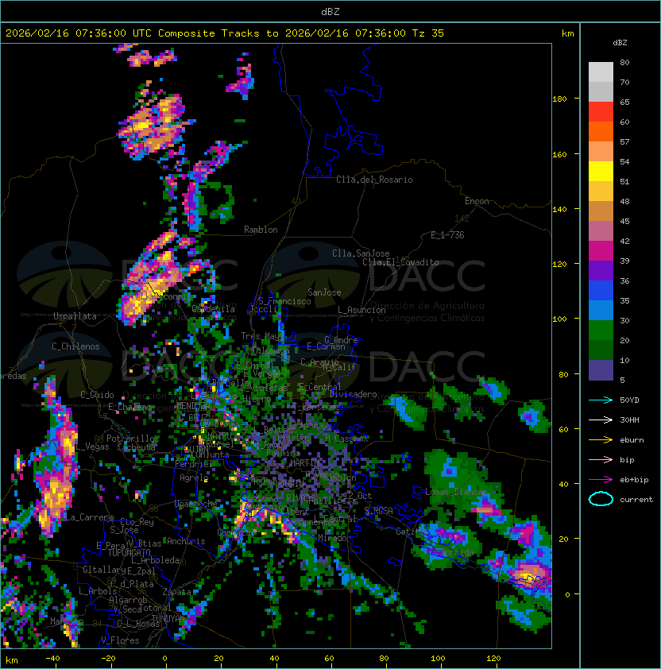Click the '30HM' legend label
661x669 pixels.
[x=629, y=420]
